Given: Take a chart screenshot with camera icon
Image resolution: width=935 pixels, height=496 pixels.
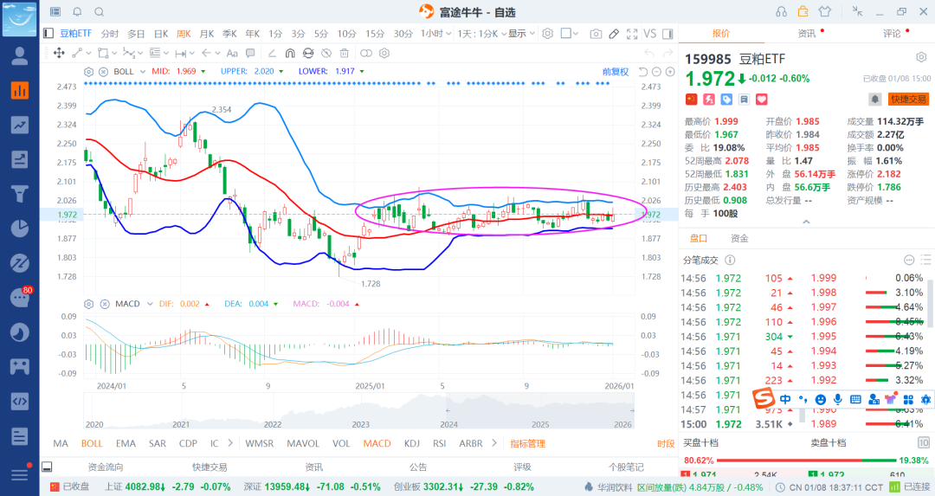Looking at the screenshot, I should (x=595, y=34).
